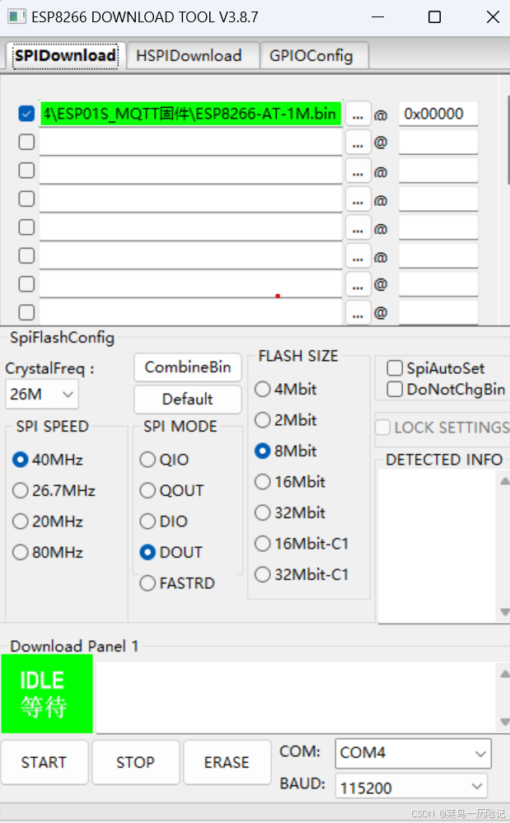Set flash size to 32Mbit-C1
Screen dimensions: 510x823
(x=302, y=575)
